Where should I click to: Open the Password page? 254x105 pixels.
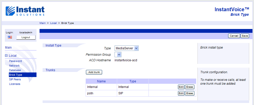[x=15, y=61]
